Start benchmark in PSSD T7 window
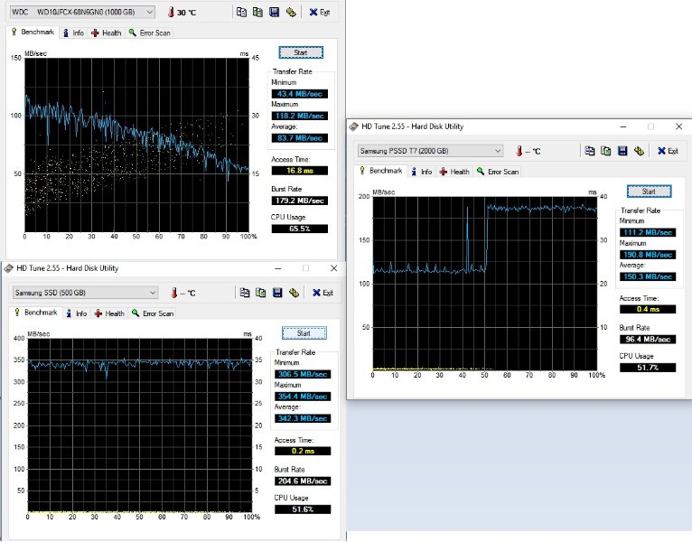Screen dimensions: 692x542 [x=650, y=192]
